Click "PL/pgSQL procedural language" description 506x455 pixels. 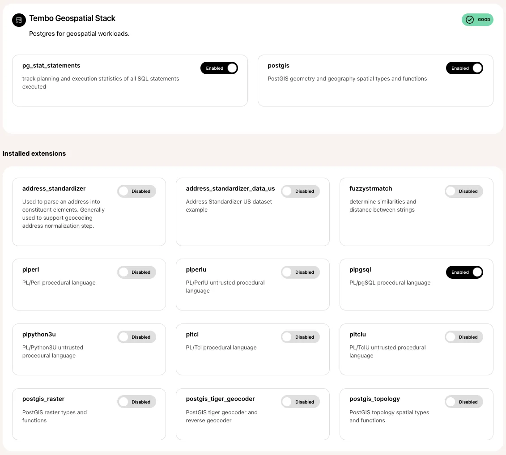click(390, 283)
